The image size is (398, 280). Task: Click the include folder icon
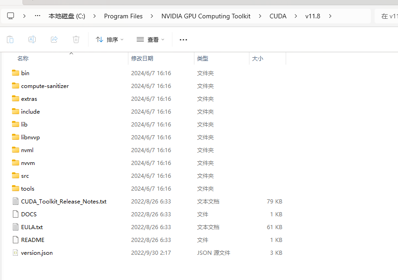pos(16,112)
